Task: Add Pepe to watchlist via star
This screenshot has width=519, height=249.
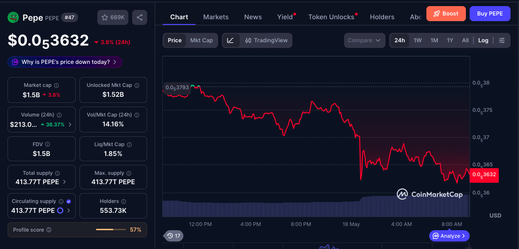Action: (x=113, y=17)
